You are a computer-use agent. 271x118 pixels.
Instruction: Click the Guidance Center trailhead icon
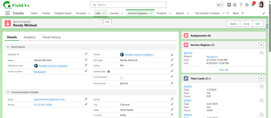tap(235, 5)
